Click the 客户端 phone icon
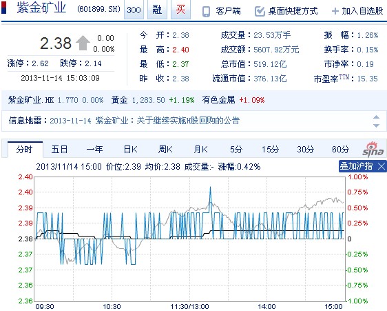 click(x=206, y=11)
